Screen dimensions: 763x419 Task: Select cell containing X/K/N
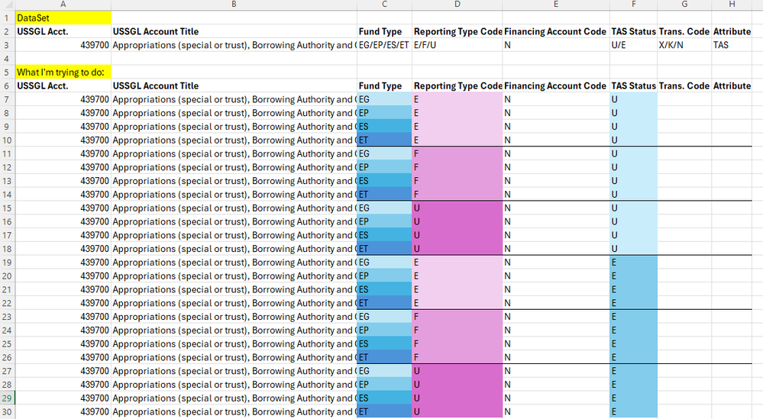pyautogui.click(x=684, y=45)
